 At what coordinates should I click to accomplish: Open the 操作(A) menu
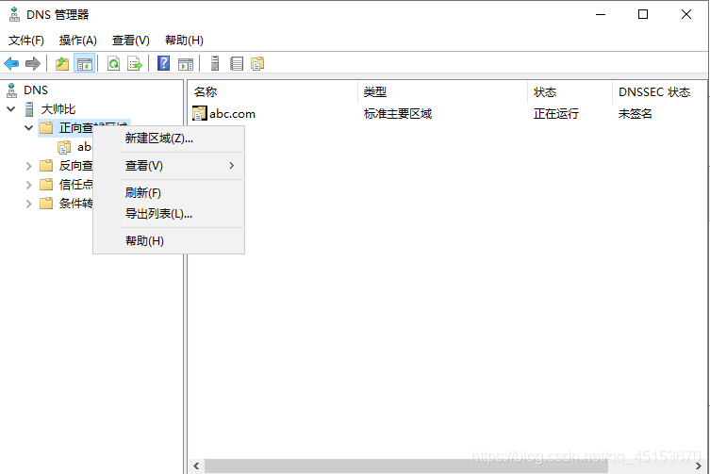click(78, 41)
